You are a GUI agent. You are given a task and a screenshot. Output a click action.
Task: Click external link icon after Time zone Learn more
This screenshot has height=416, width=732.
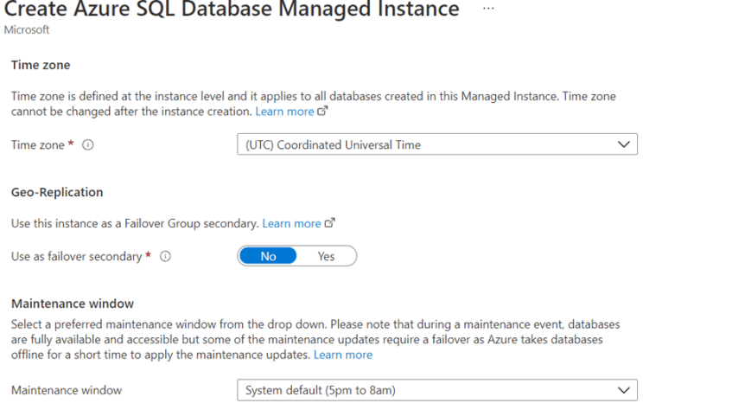coord(322,111)
